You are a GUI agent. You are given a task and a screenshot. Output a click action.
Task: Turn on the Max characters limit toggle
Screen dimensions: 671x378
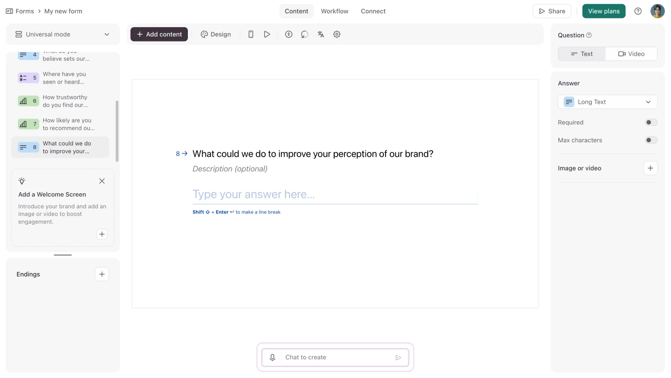651,140
